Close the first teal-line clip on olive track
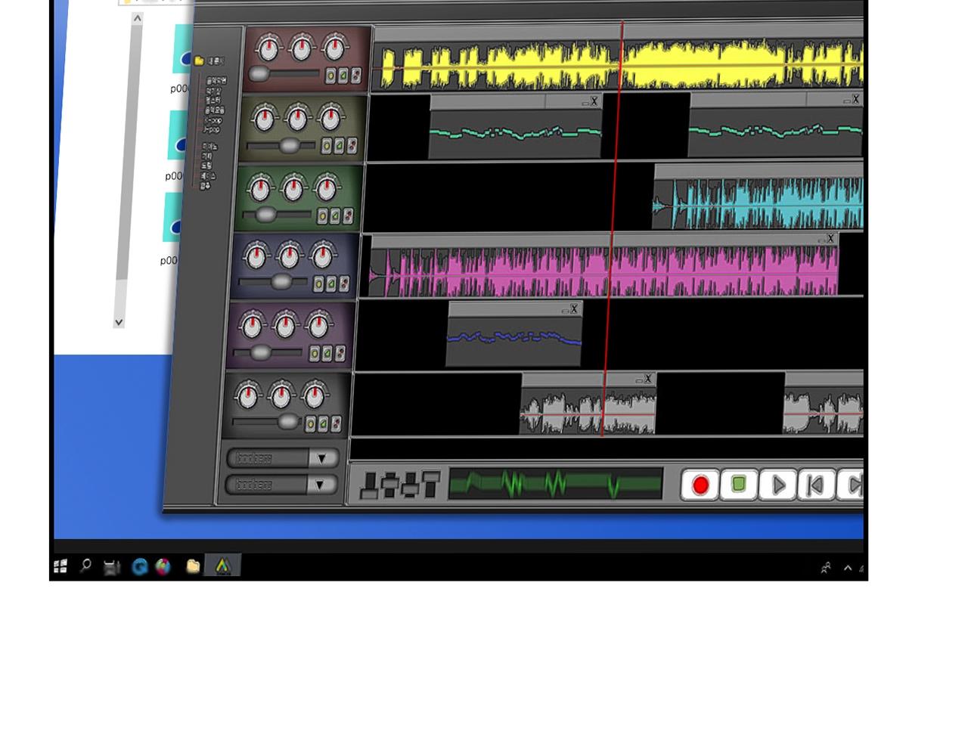Screen dimensions: 968x756 point(594,101)
